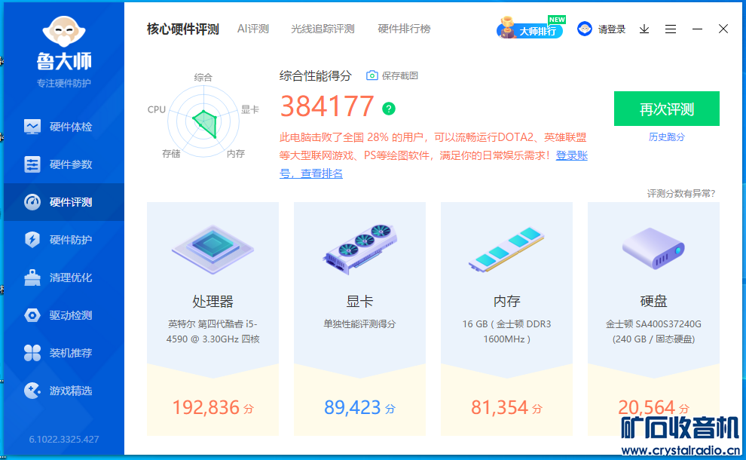Image resolution: width=746 pixels, height=460 pixels.
Task: Click the processor score 192,836 分
Action: pos(212,408)
